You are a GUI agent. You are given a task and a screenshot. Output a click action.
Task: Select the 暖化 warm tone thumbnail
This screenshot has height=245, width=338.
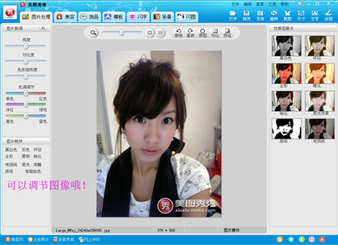pos(320,74)
